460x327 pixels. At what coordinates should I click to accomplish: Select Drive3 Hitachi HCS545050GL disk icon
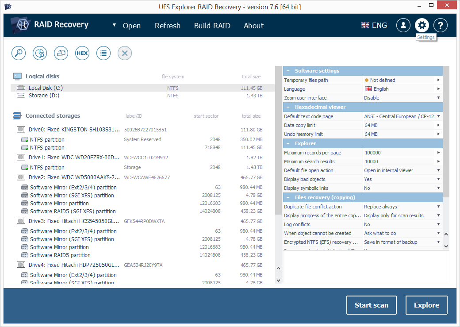21,221
